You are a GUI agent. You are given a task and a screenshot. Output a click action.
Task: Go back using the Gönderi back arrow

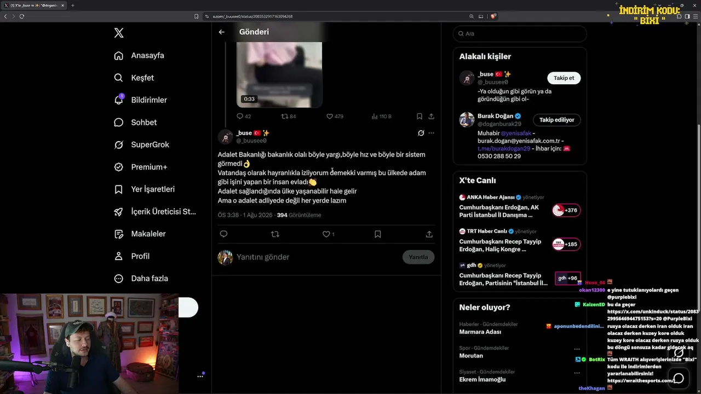click(x=222, y=32)
